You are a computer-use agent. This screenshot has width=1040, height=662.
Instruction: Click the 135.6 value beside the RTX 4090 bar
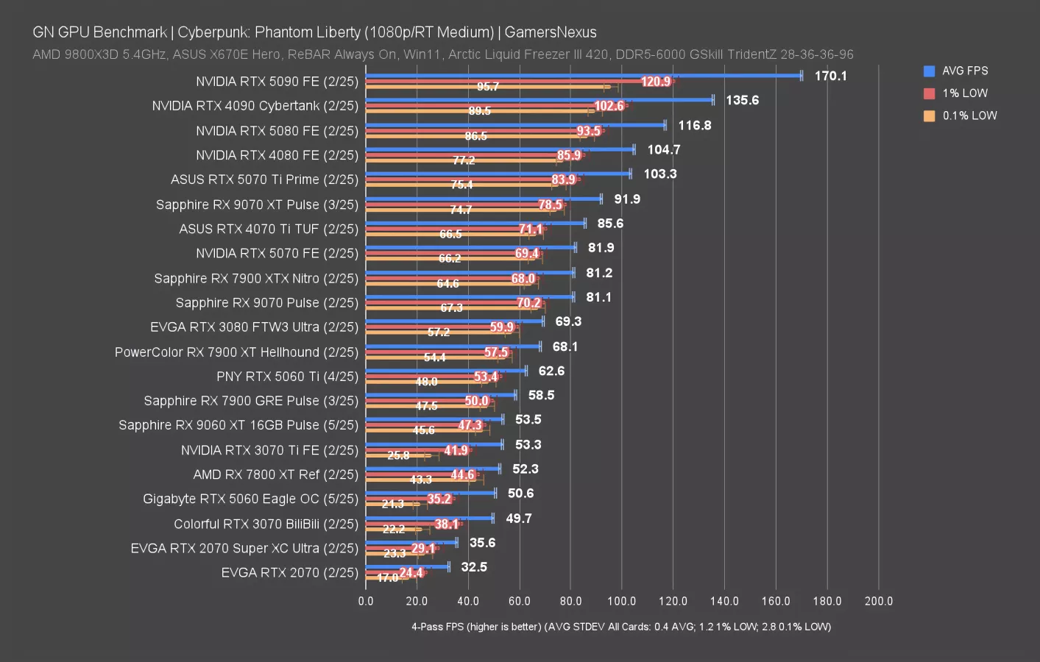click(x=742, y=100)
